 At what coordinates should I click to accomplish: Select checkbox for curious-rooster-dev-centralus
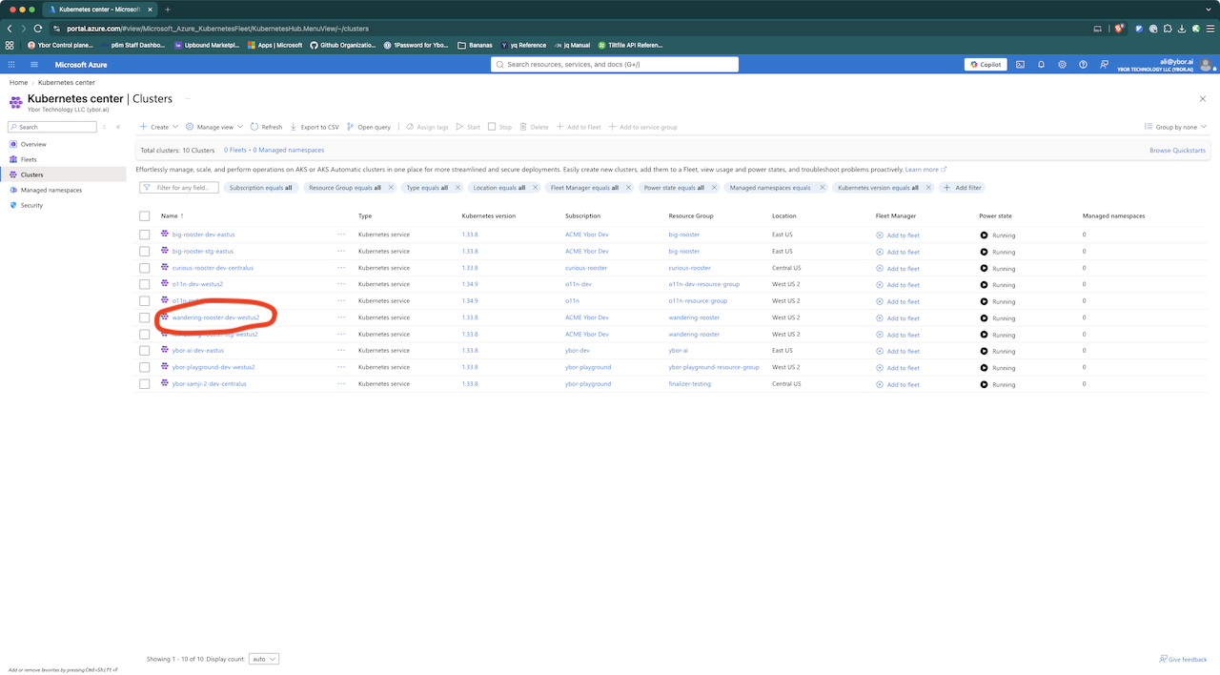[x=145, y=268]
